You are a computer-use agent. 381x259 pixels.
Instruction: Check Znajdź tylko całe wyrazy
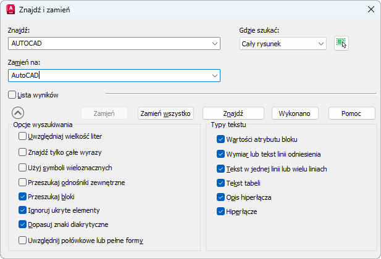pyautogui.click(x=23, y=152)
